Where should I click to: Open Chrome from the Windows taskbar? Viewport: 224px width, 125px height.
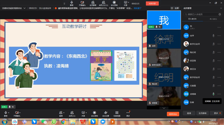(64, 122)
